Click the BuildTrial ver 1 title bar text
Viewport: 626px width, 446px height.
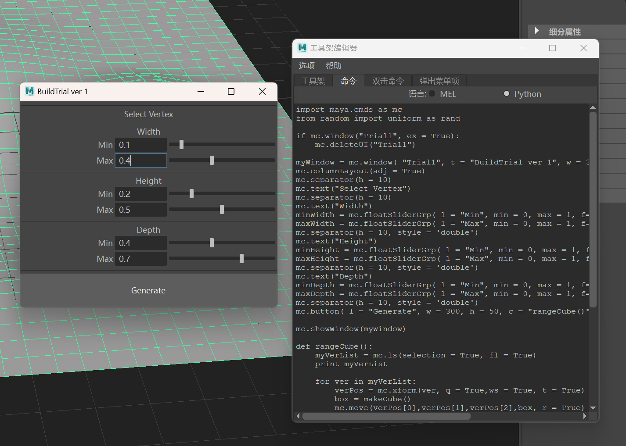pyautogui.click(x=62, y=91)
